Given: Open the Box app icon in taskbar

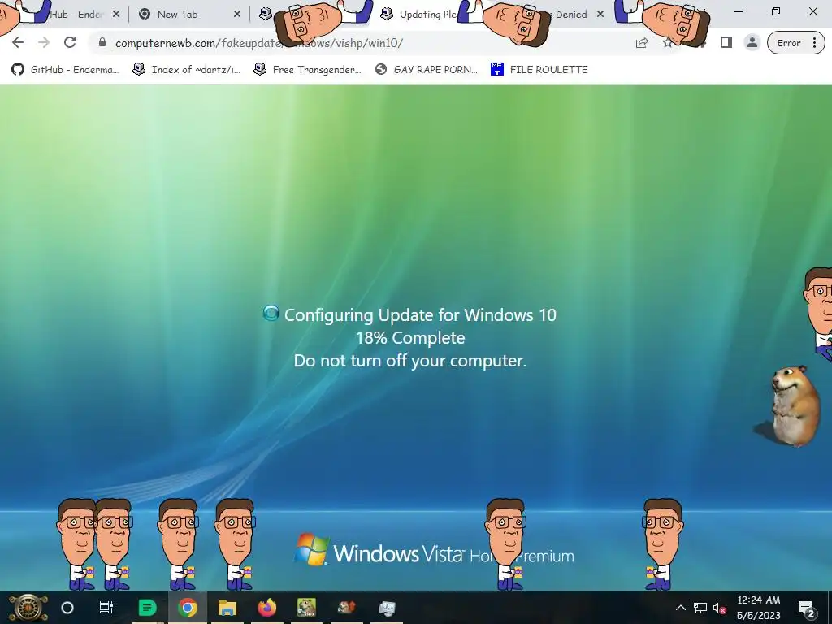Looking at the screenshot, I should coord(306,608).
